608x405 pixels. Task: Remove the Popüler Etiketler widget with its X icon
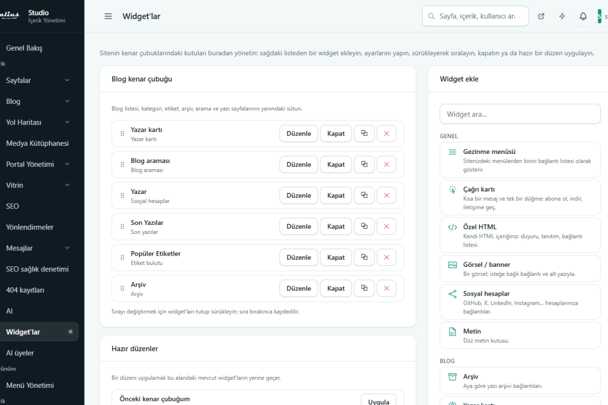(x=387, y=257)
